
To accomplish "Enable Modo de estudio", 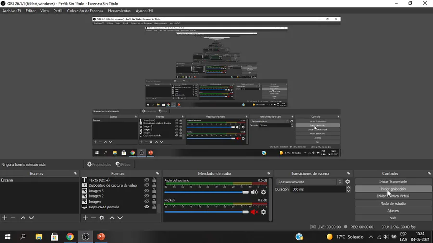I will pyautogui.click(x=393, y=203).
